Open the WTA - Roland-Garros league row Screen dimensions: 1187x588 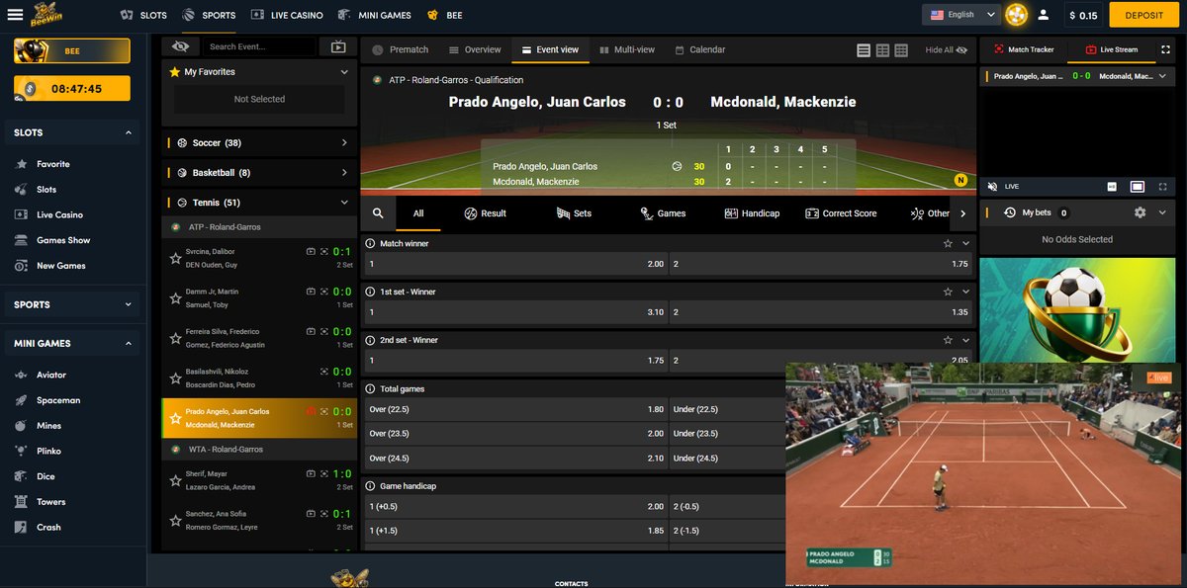coord(258,449)
